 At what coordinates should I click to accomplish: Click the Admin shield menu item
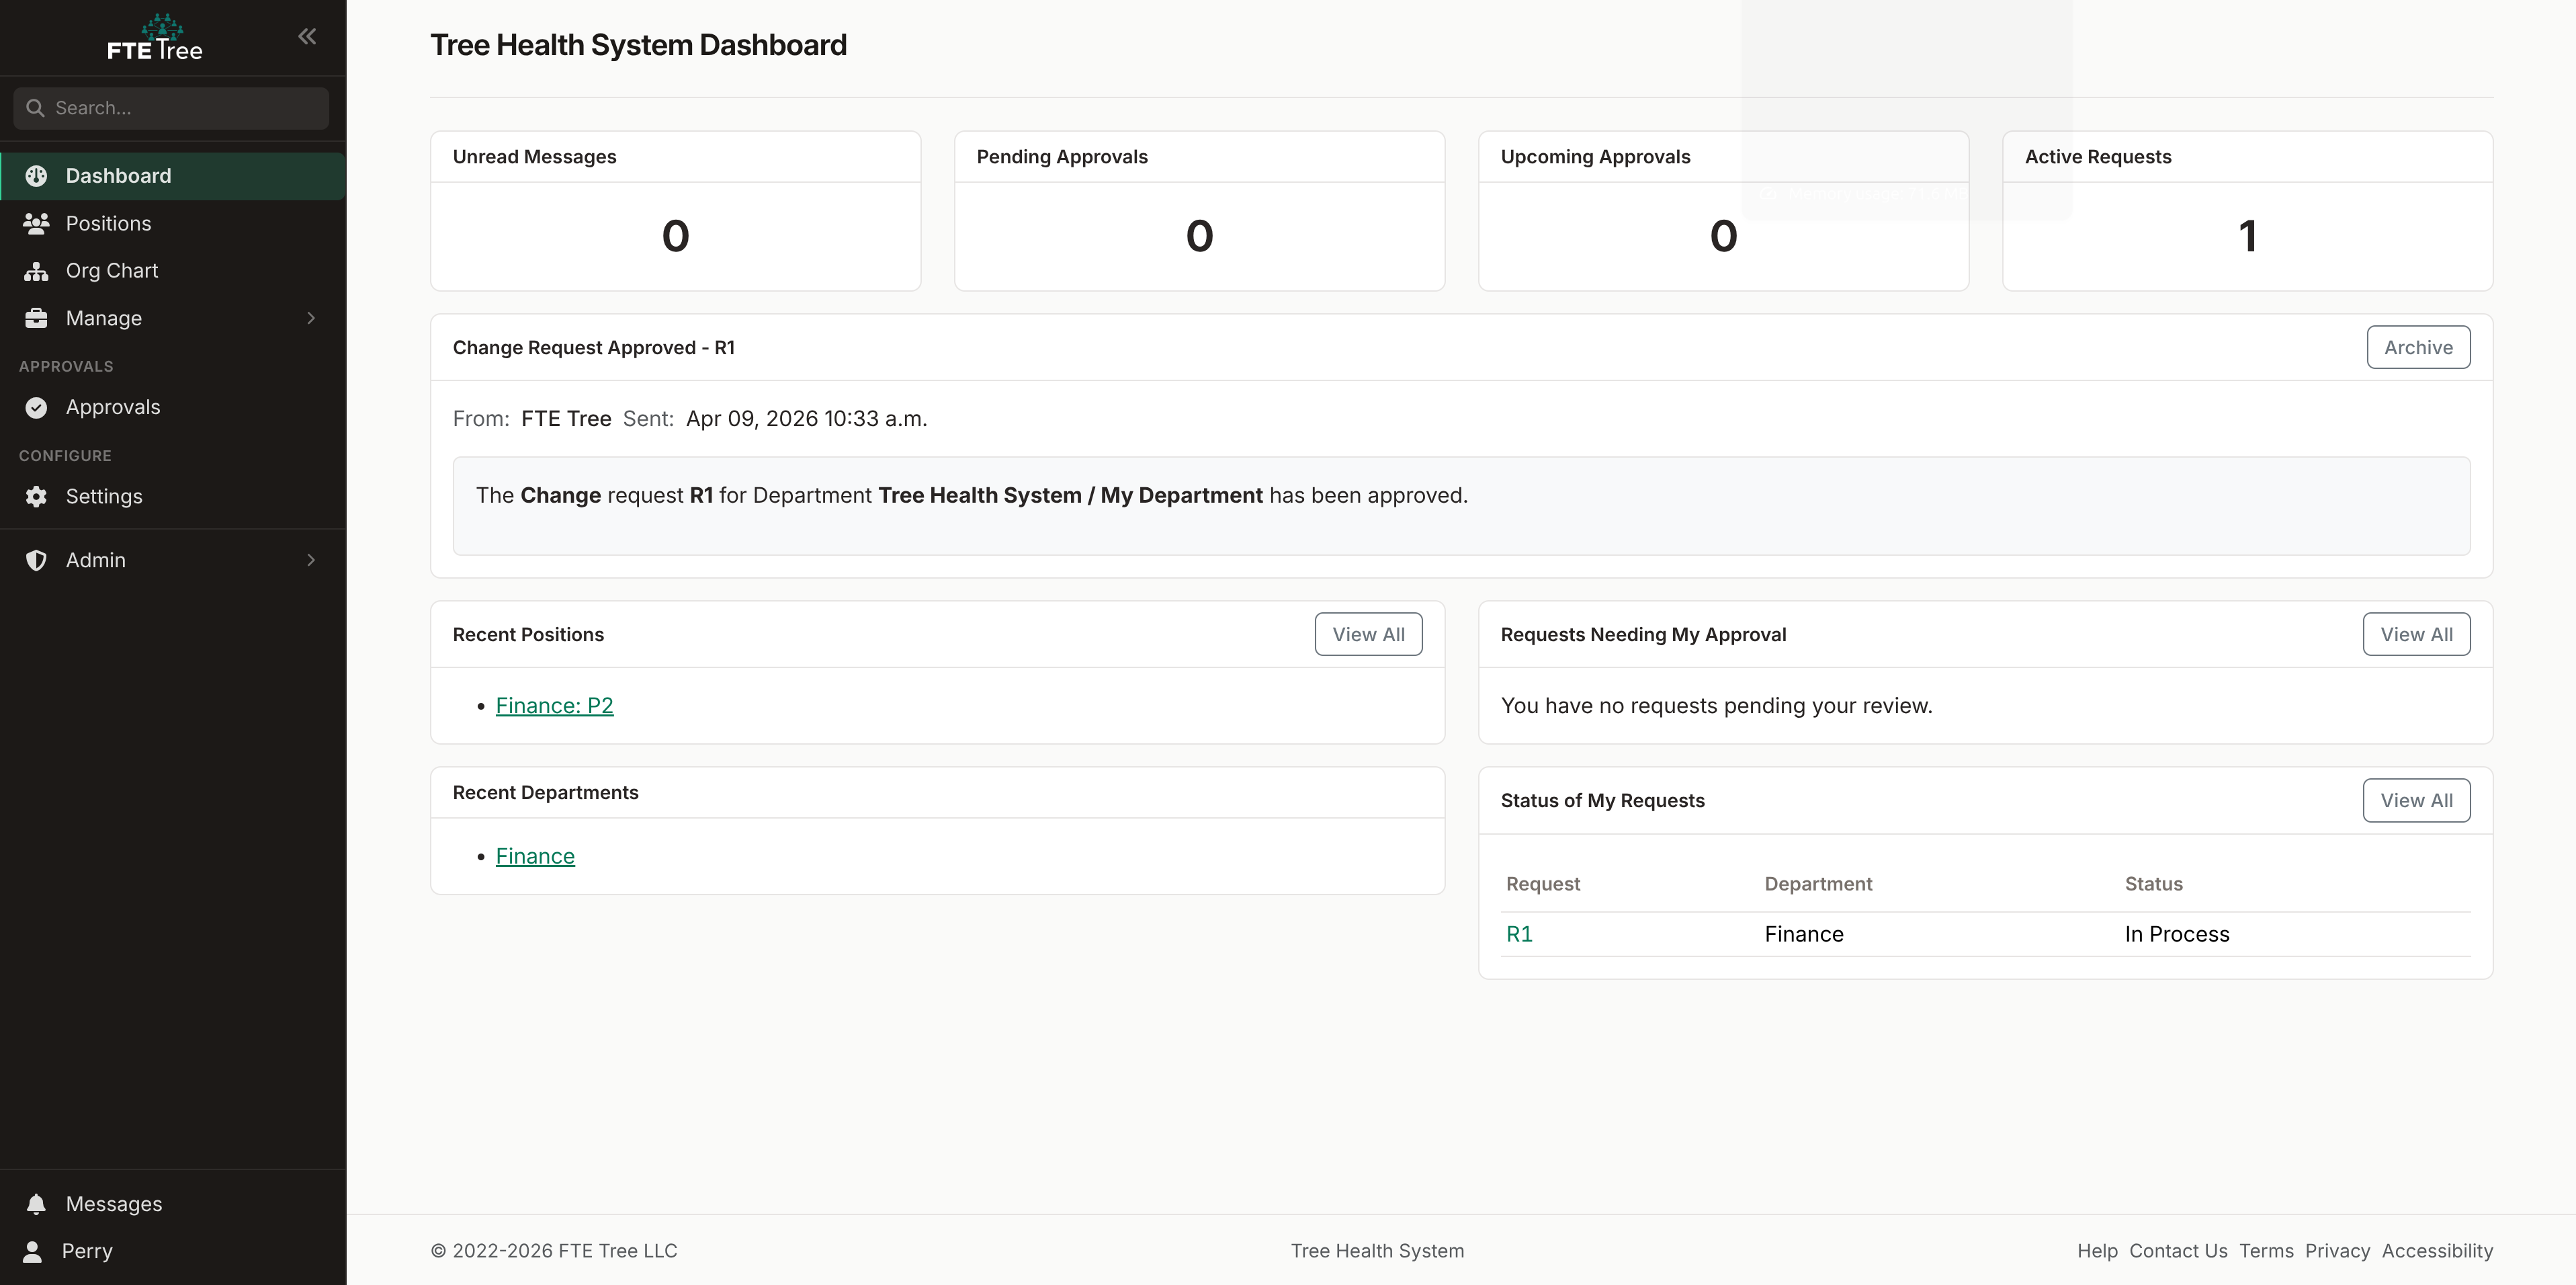96,560
